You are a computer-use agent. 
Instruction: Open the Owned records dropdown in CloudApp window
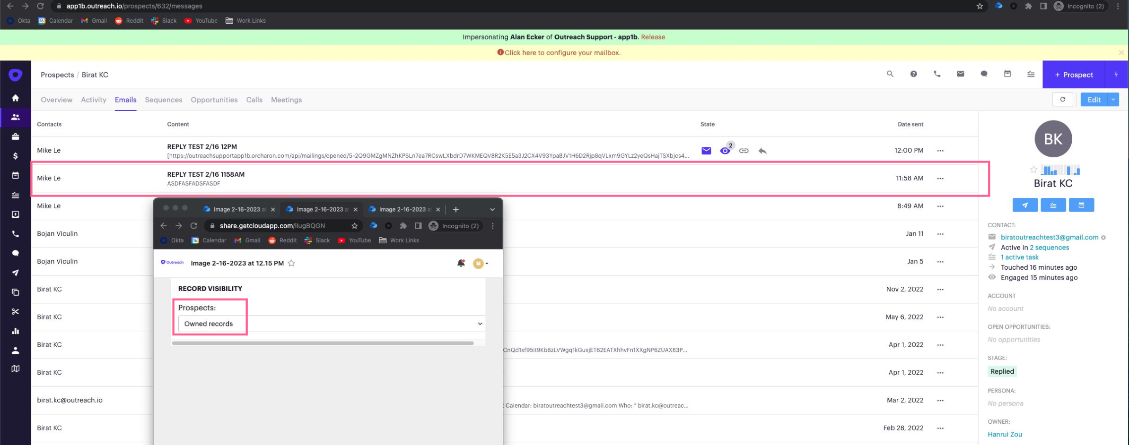pyautogui.click(x=332, y=324)
